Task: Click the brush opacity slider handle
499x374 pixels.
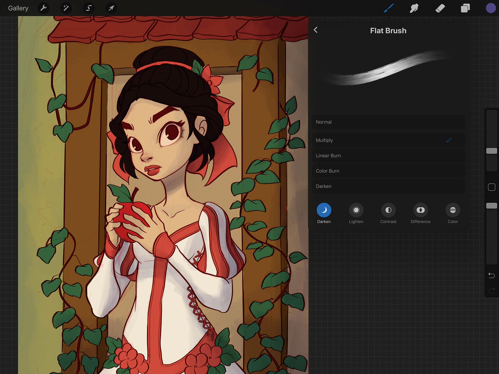Action: point(492,206)
